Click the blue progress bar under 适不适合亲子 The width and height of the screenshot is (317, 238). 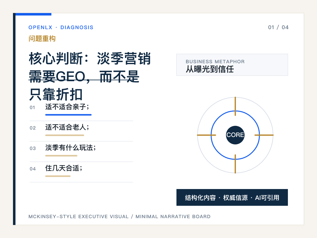tap(68, 115)
